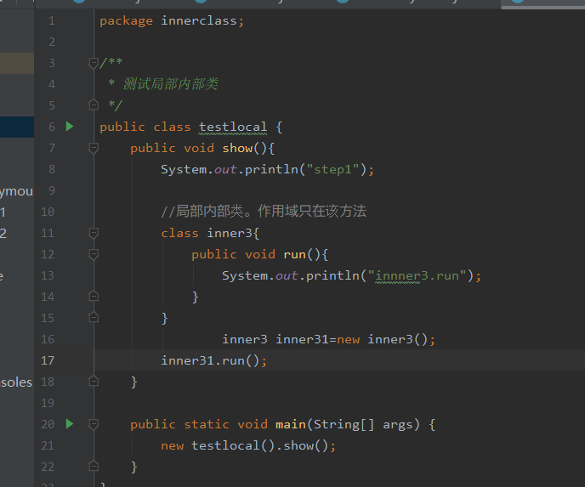Collapse the Javadoc comment at line 3
Image resolution: width=585 pixels, height=487 pixels.
(94, 63)
